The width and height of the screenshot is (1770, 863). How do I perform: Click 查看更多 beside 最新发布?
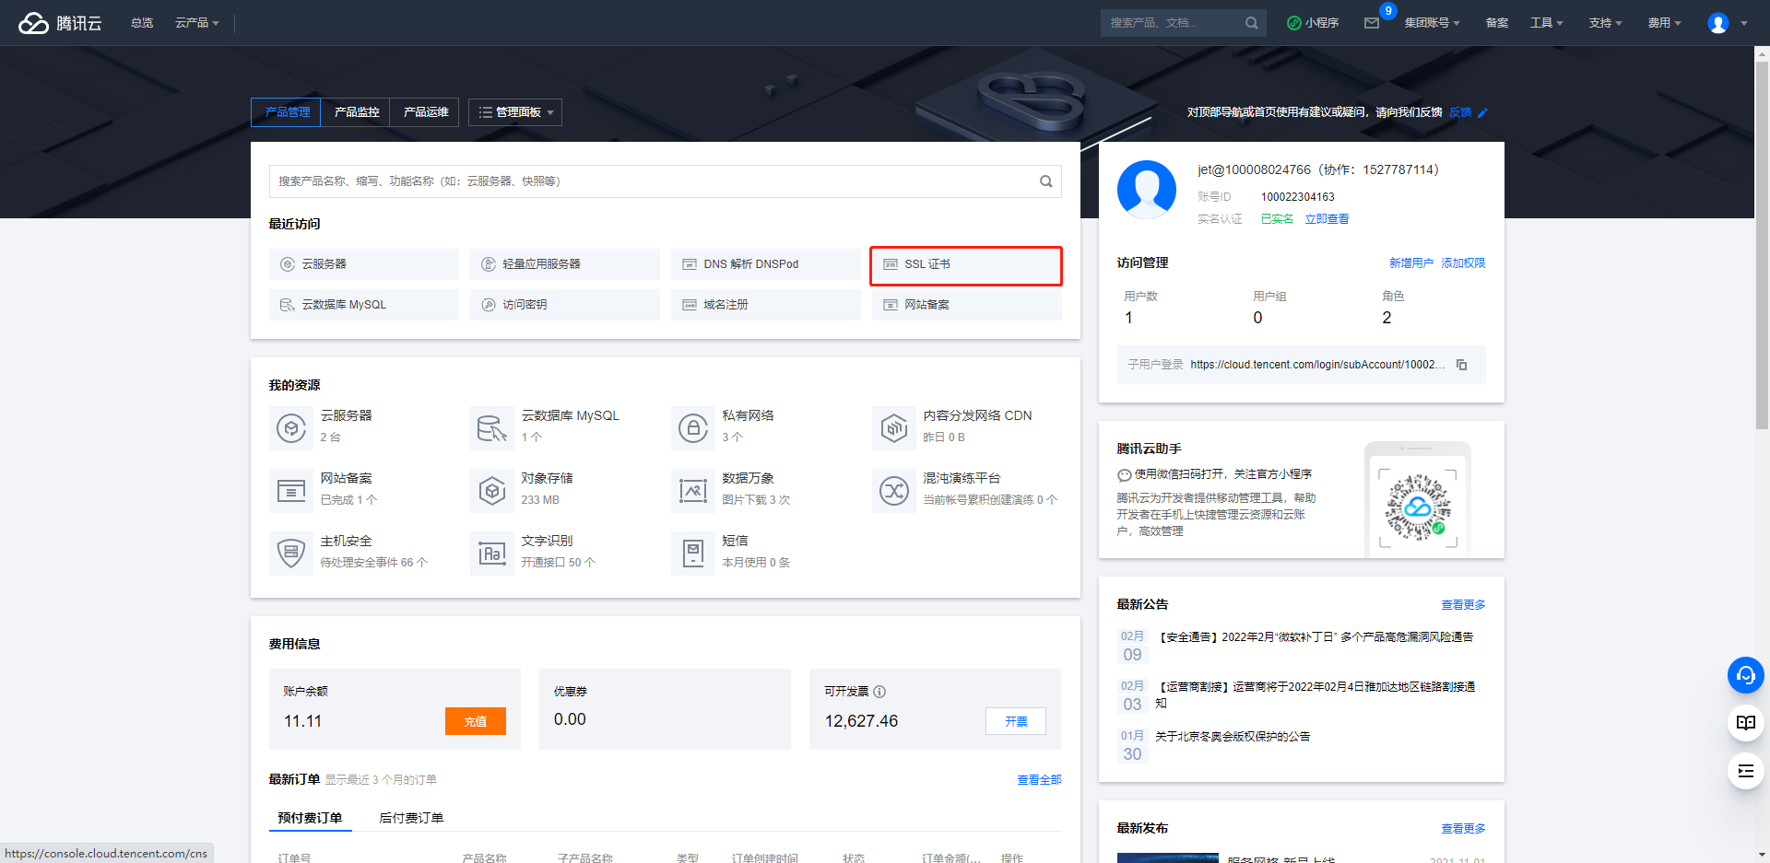tap(1463, 829)
